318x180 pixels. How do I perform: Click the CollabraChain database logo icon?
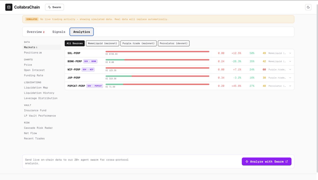[x=9, y=7]
